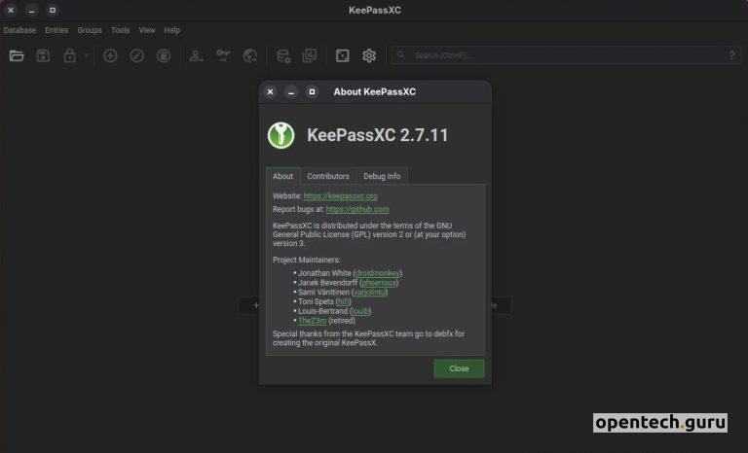Click the Open Database folder icon
Viewport: 748px width, 453px height.
(x=17, y=56)
